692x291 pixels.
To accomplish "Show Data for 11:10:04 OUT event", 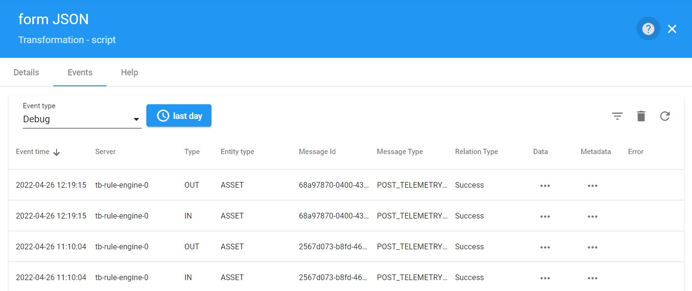I will 545,247.
